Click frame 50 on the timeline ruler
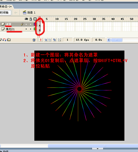This screenshot has height=152, width=138. (x=132, y=19)
